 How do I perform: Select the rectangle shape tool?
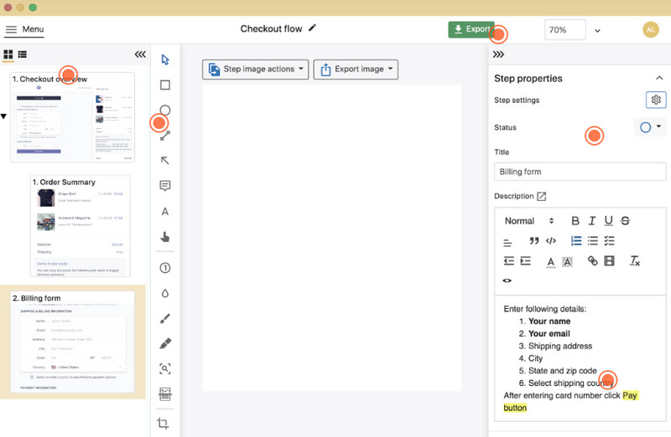pyautogui.click(x=165, y=85)
